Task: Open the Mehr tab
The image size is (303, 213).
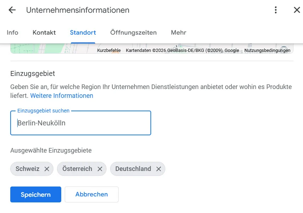Action: [178, 32]
